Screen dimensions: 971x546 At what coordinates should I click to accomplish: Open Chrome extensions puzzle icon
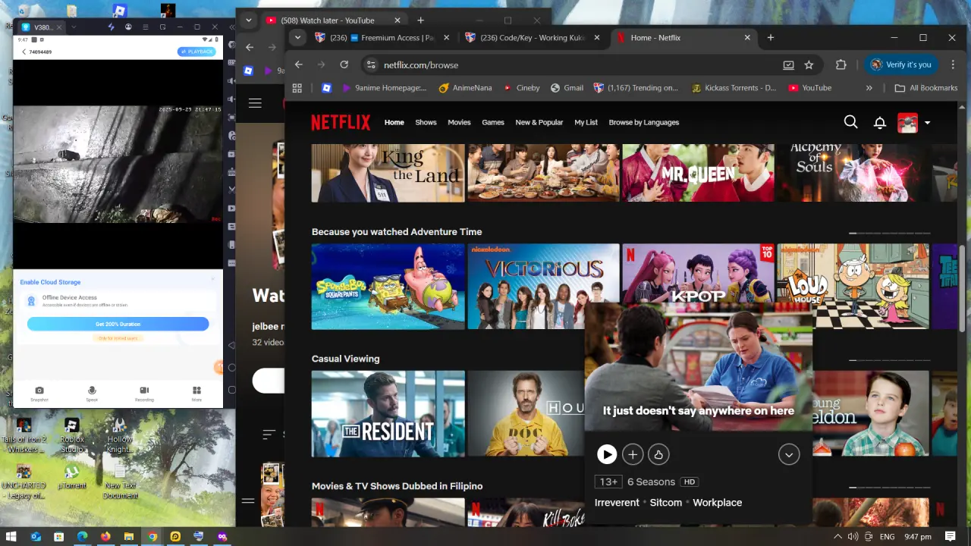tap(841, 64)
